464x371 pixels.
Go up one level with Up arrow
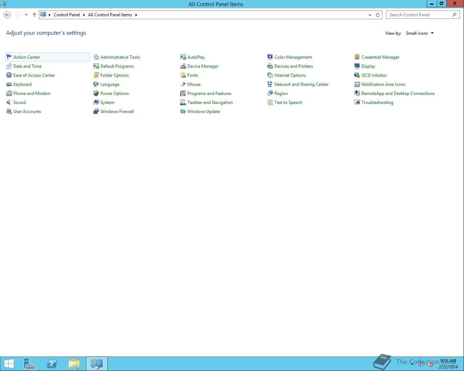(x=34, y=15)
